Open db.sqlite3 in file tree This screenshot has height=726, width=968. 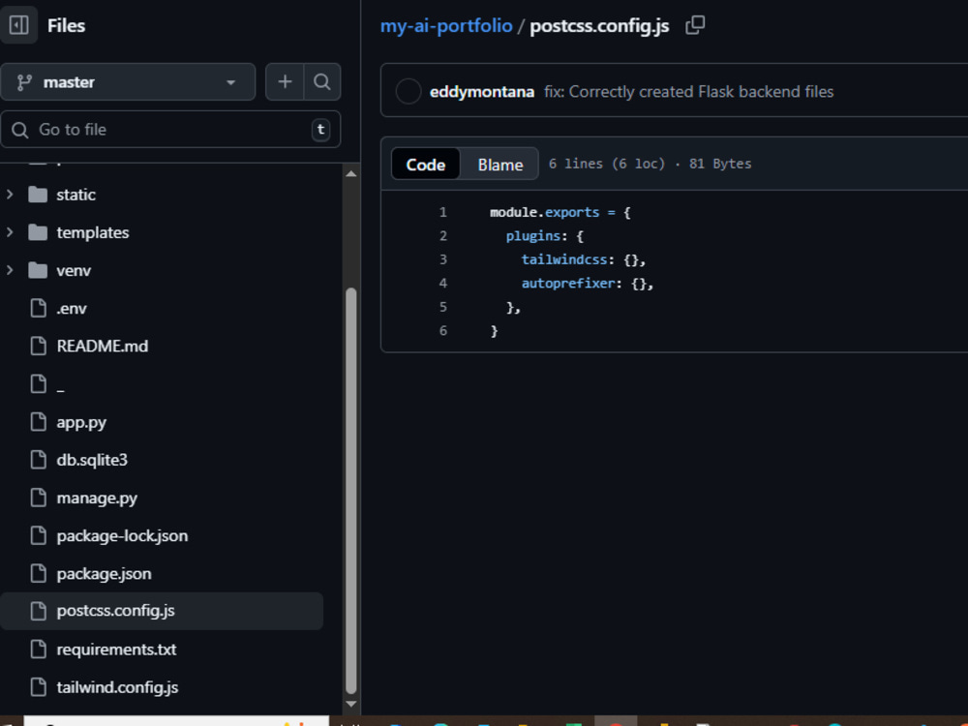[x=92, y=460]
